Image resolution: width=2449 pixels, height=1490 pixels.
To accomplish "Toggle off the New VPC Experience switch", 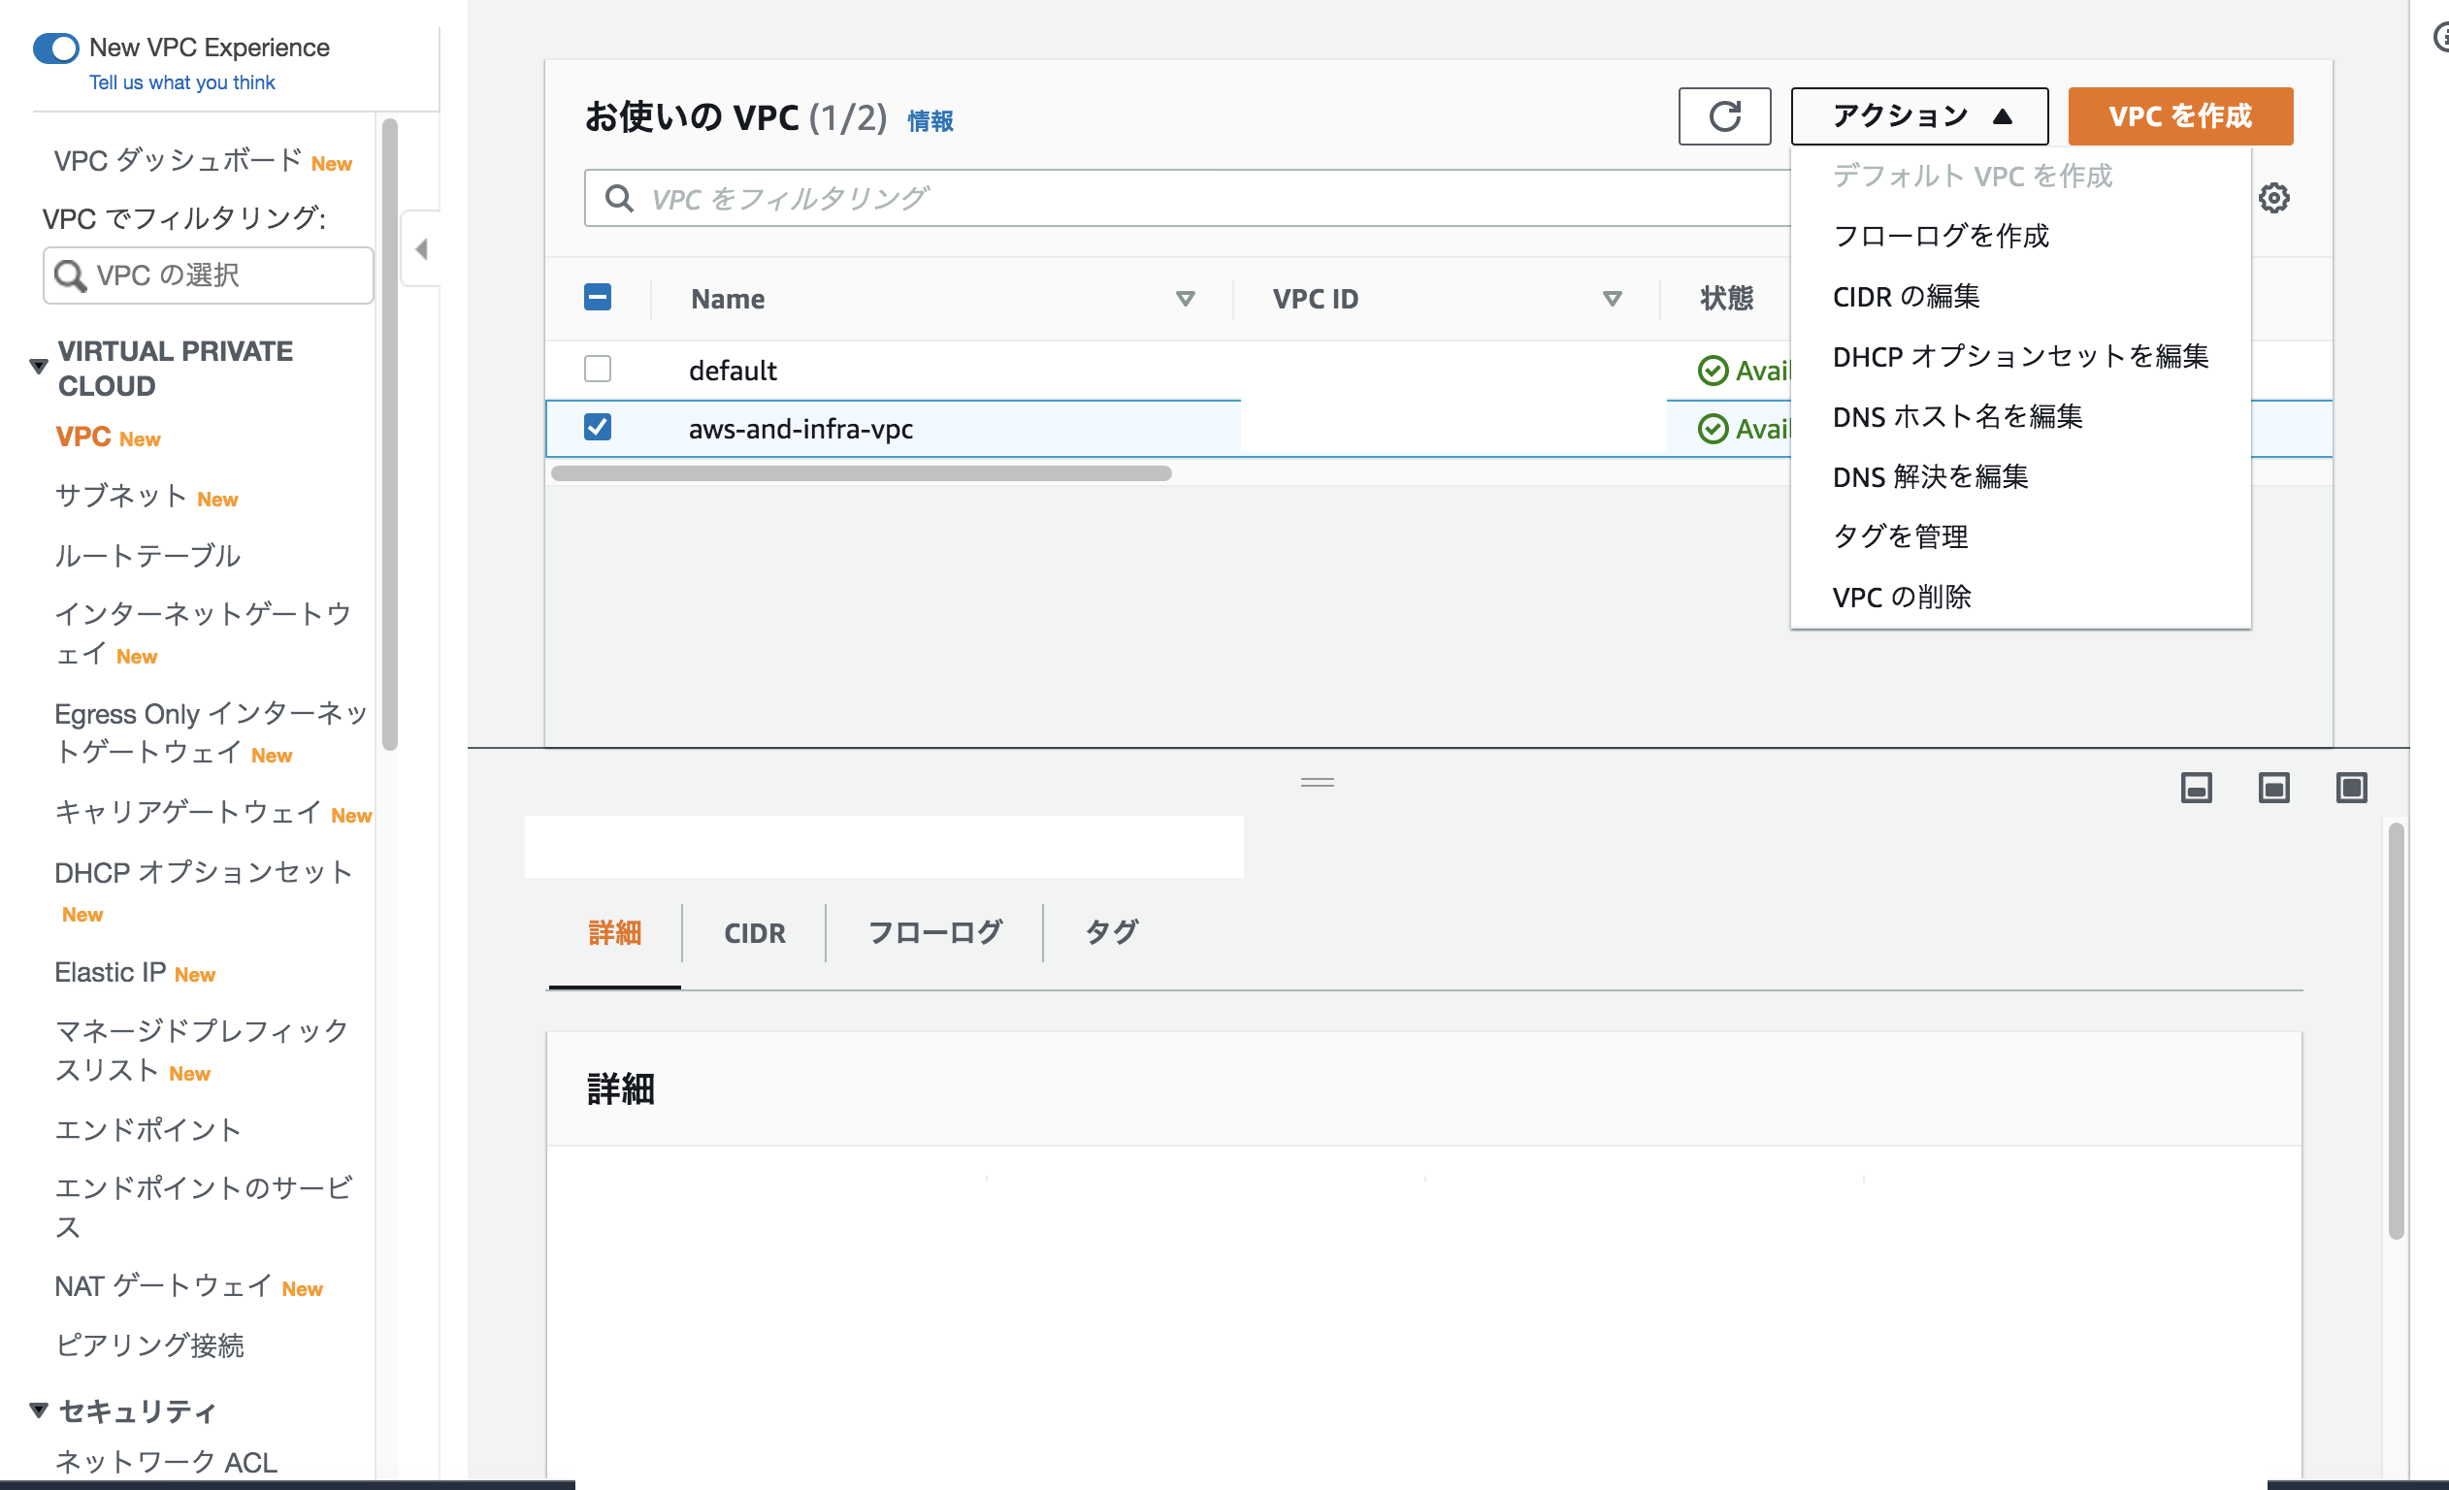I will [x=55, y=48].
